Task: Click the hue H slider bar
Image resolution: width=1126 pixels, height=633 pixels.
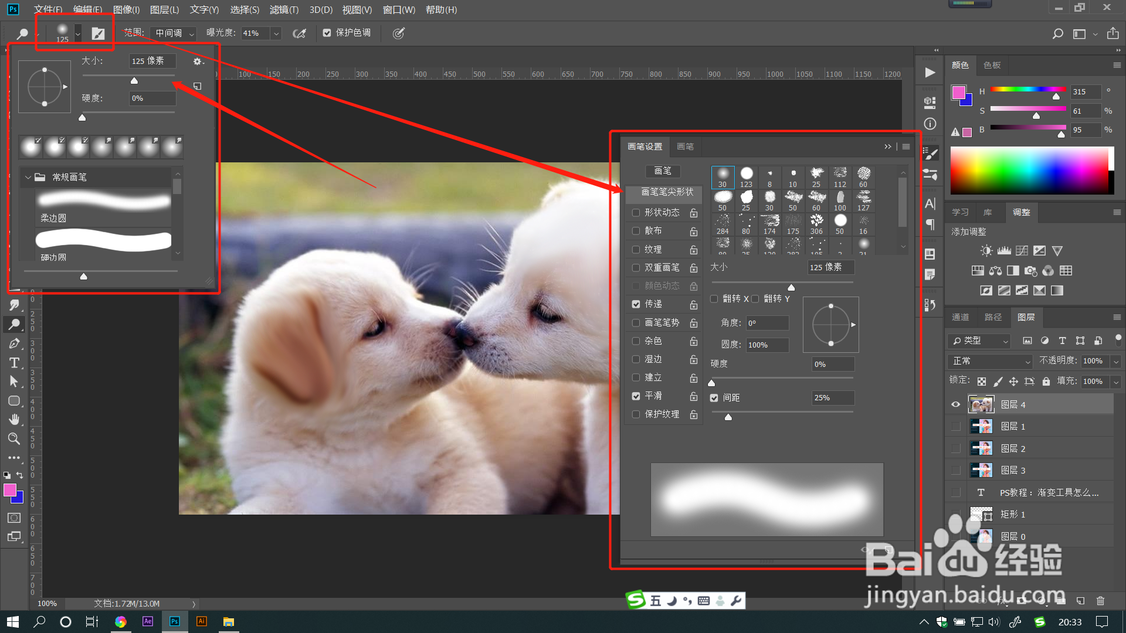Action: coord(1027,90)
